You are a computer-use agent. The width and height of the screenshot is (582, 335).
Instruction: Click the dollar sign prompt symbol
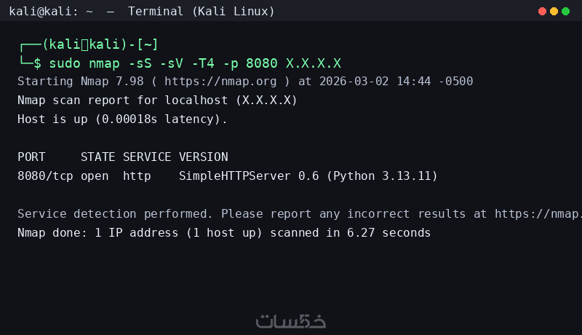tap(38, 63)
